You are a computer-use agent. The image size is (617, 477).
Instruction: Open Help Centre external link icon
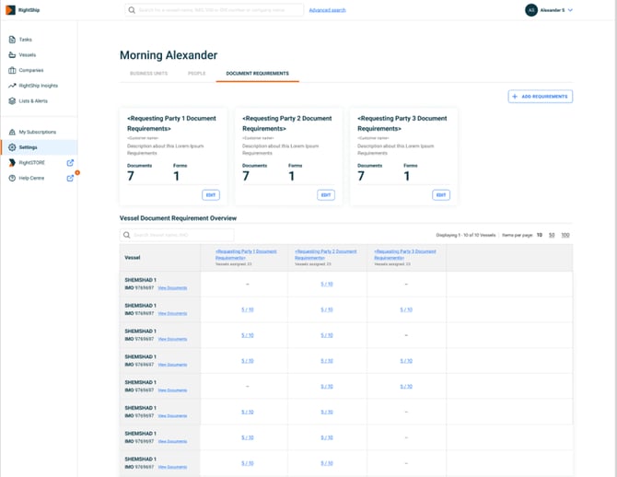[x=70, y=178]
